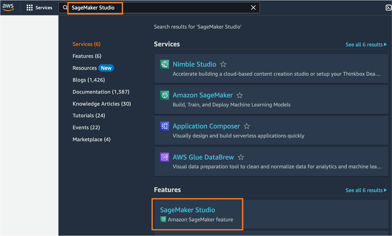Click the SageMaker Studio feature icon
Screen dimensions: 392x236
click(163, 219)
